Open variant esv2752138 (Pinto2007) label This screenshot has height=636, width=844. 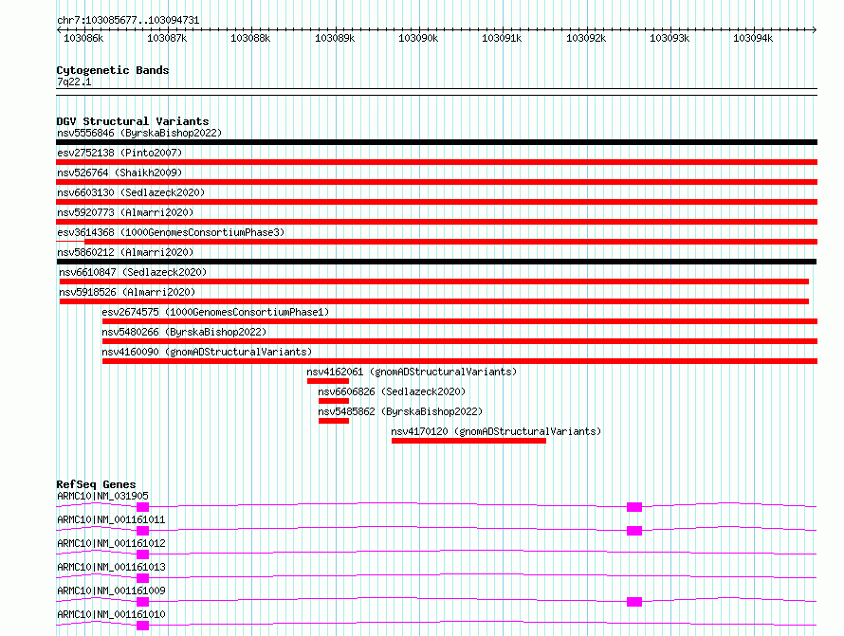(x=119, y=153)
